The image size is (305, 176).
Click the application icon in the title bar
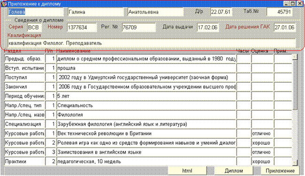(4, 4)
